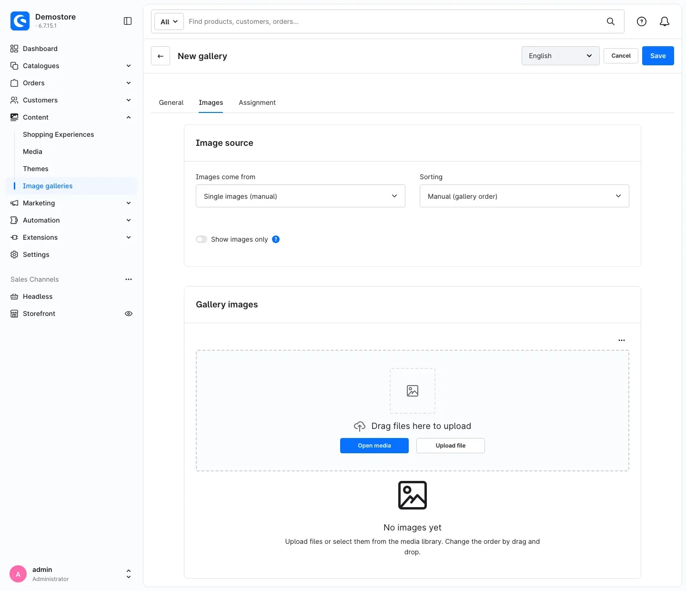Collapse the Content menu section
Screen dimensions: 686x591
click(129, 117)
